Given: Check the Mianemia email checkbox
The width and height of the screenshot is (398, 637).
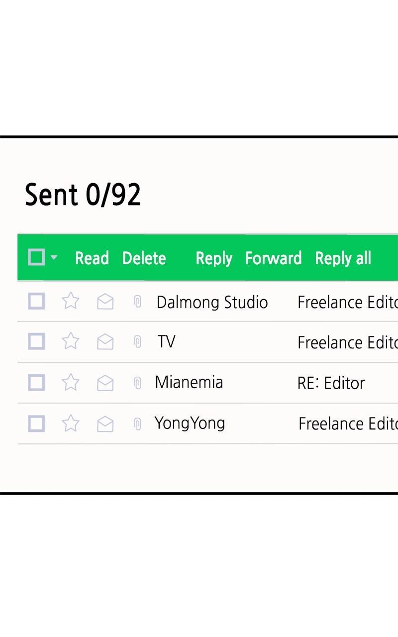Looking at the screenshot, I should point(36,382).
